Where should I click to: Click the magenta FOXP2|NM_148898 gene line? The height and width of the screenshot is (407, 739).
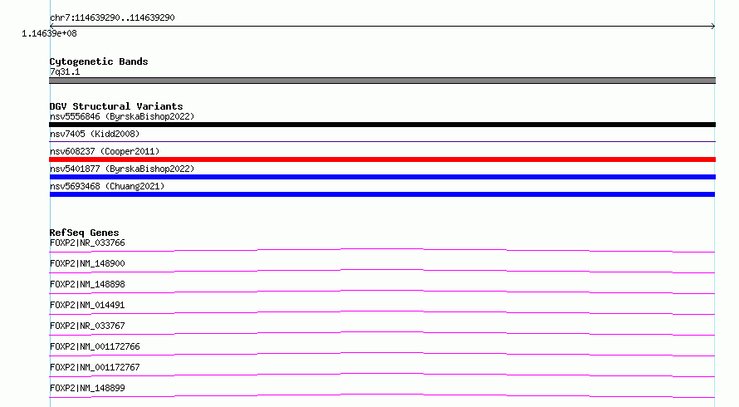[382, 292]
